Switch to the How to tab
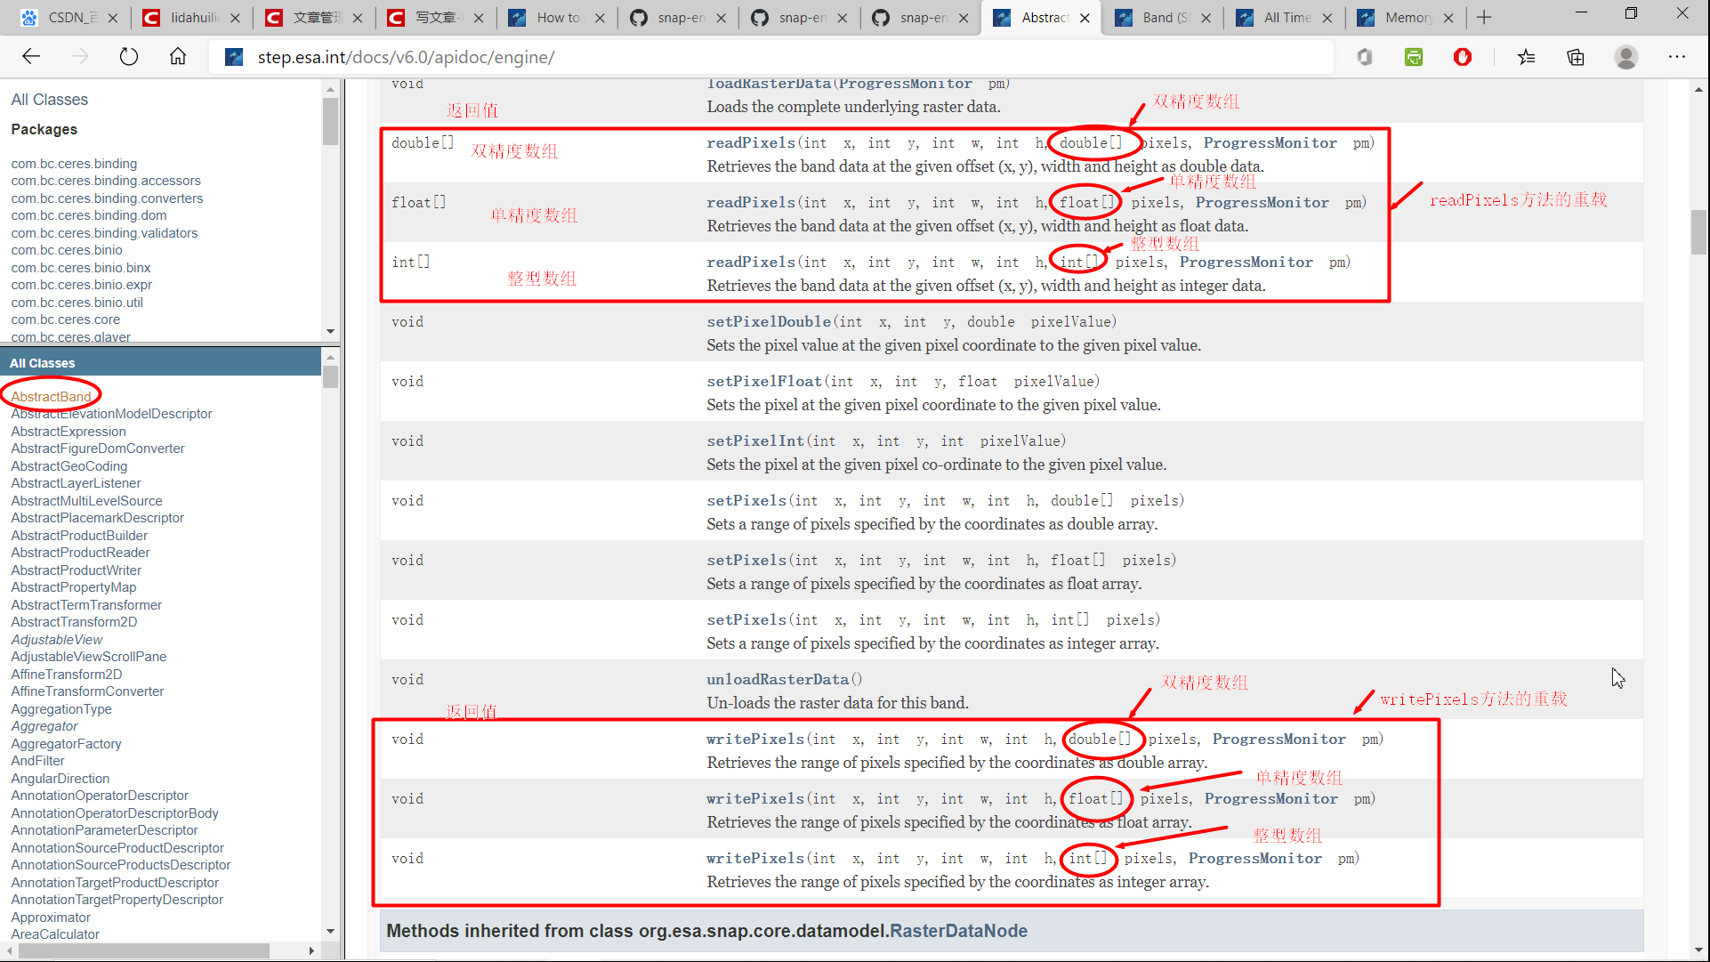The width and height of the screenshot is (1710, 962). 558,17
